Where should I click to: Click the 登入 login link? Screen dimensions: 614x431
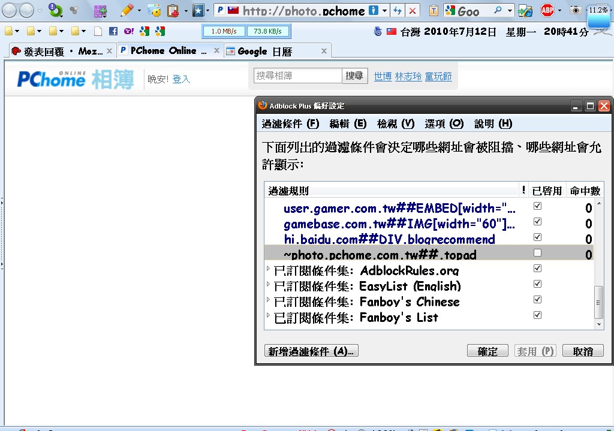click(181, 79)
